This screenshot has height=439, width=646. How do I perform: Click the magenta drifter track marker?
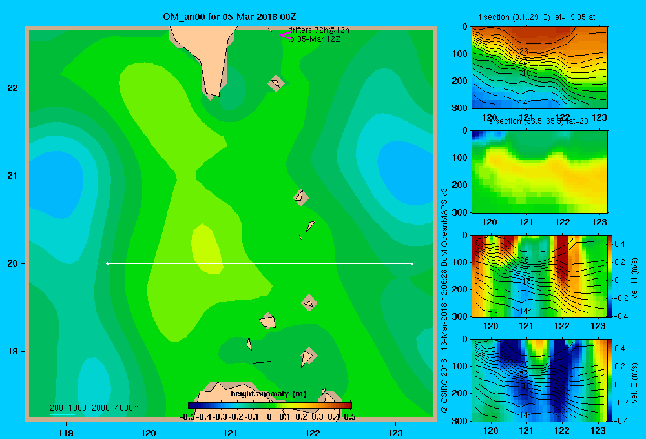pos(285,36)
